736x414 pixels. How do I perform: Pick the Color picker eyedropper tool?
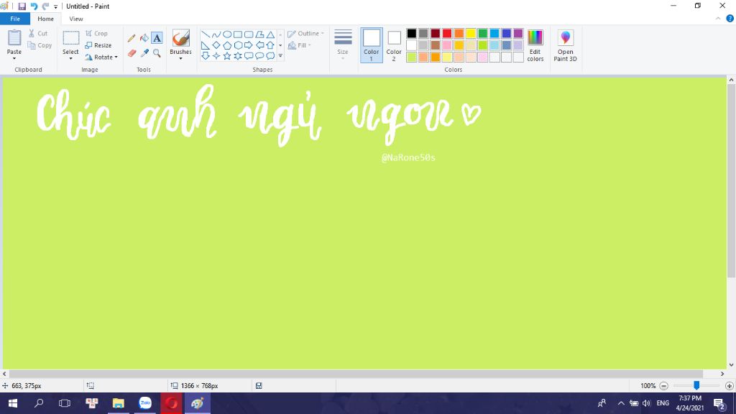[x=144, y=53]
